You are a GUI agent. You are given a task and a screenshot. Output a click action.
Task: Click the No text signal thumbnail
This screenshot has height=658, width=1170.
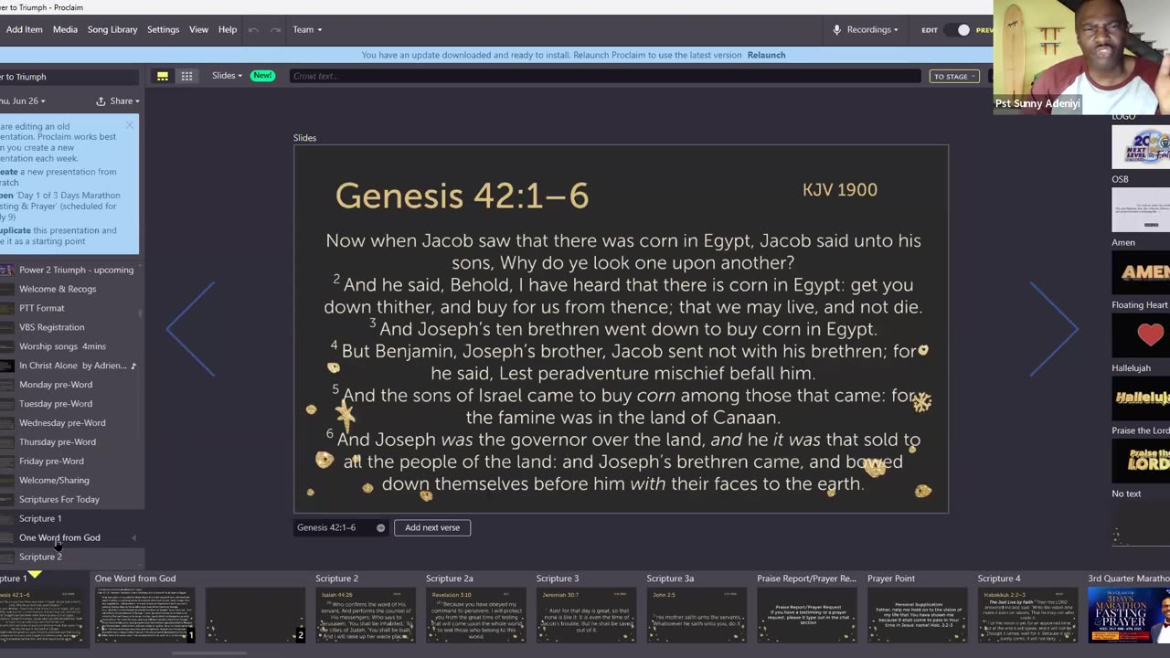(1141, 523)
